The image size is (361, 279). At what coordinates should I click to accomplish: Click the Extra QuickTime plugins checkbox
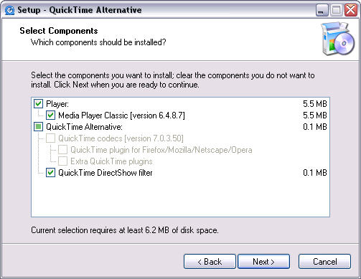pos(62,161)
